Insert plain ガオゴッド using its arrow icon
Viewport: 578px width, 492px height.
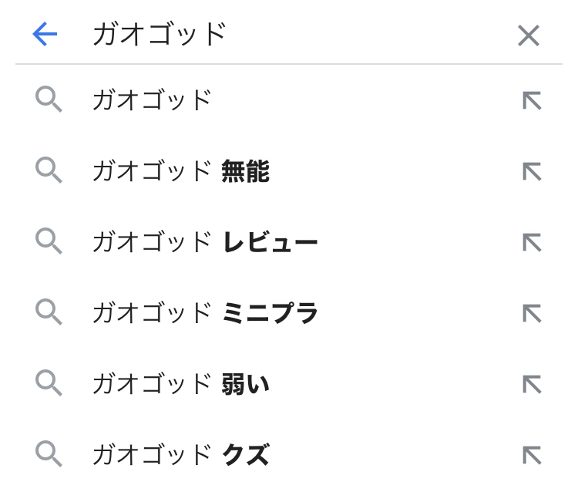[x=532, y=100]
